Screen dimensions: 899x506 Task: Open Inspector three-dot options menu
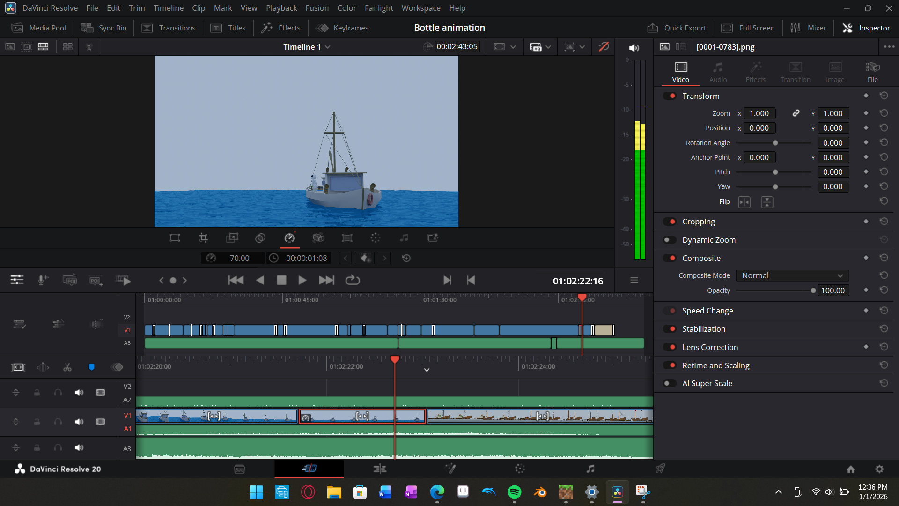tap(889, 47)
